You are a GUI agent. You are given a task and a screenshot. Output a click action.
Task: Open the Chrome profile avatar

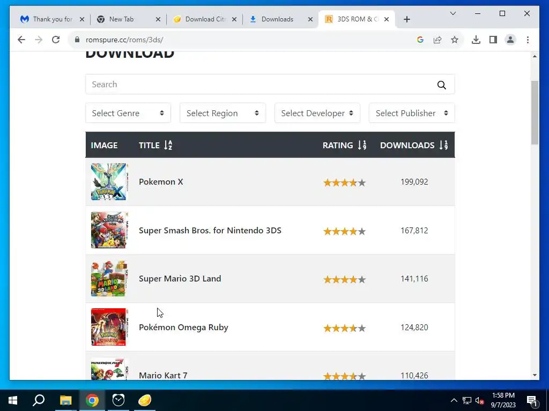tap(510, 40)
